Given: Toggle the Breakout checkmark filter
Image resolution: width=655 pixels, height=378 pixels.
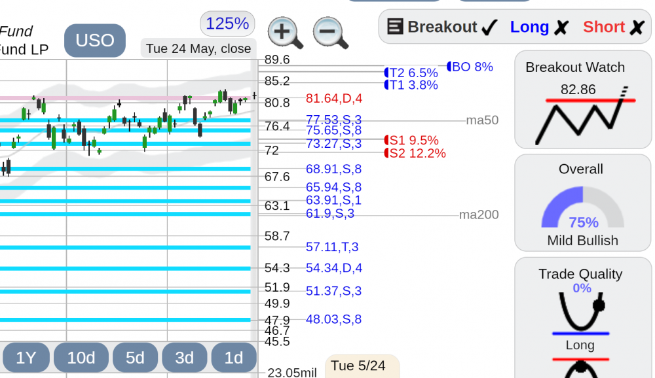Looking at the screenshot, I should [489, 27].
